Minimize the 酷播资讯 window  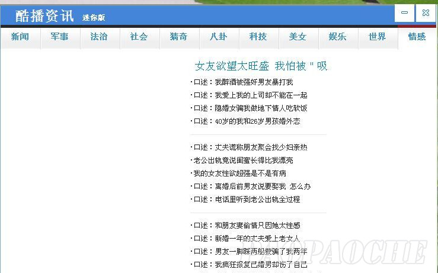coord(404,13)
